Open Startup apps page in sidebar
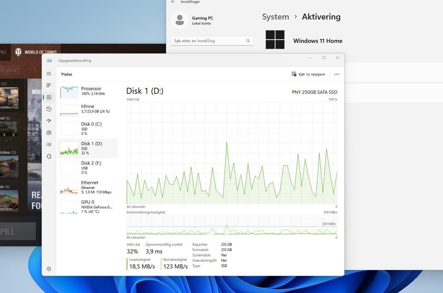 tap(49, 121)
